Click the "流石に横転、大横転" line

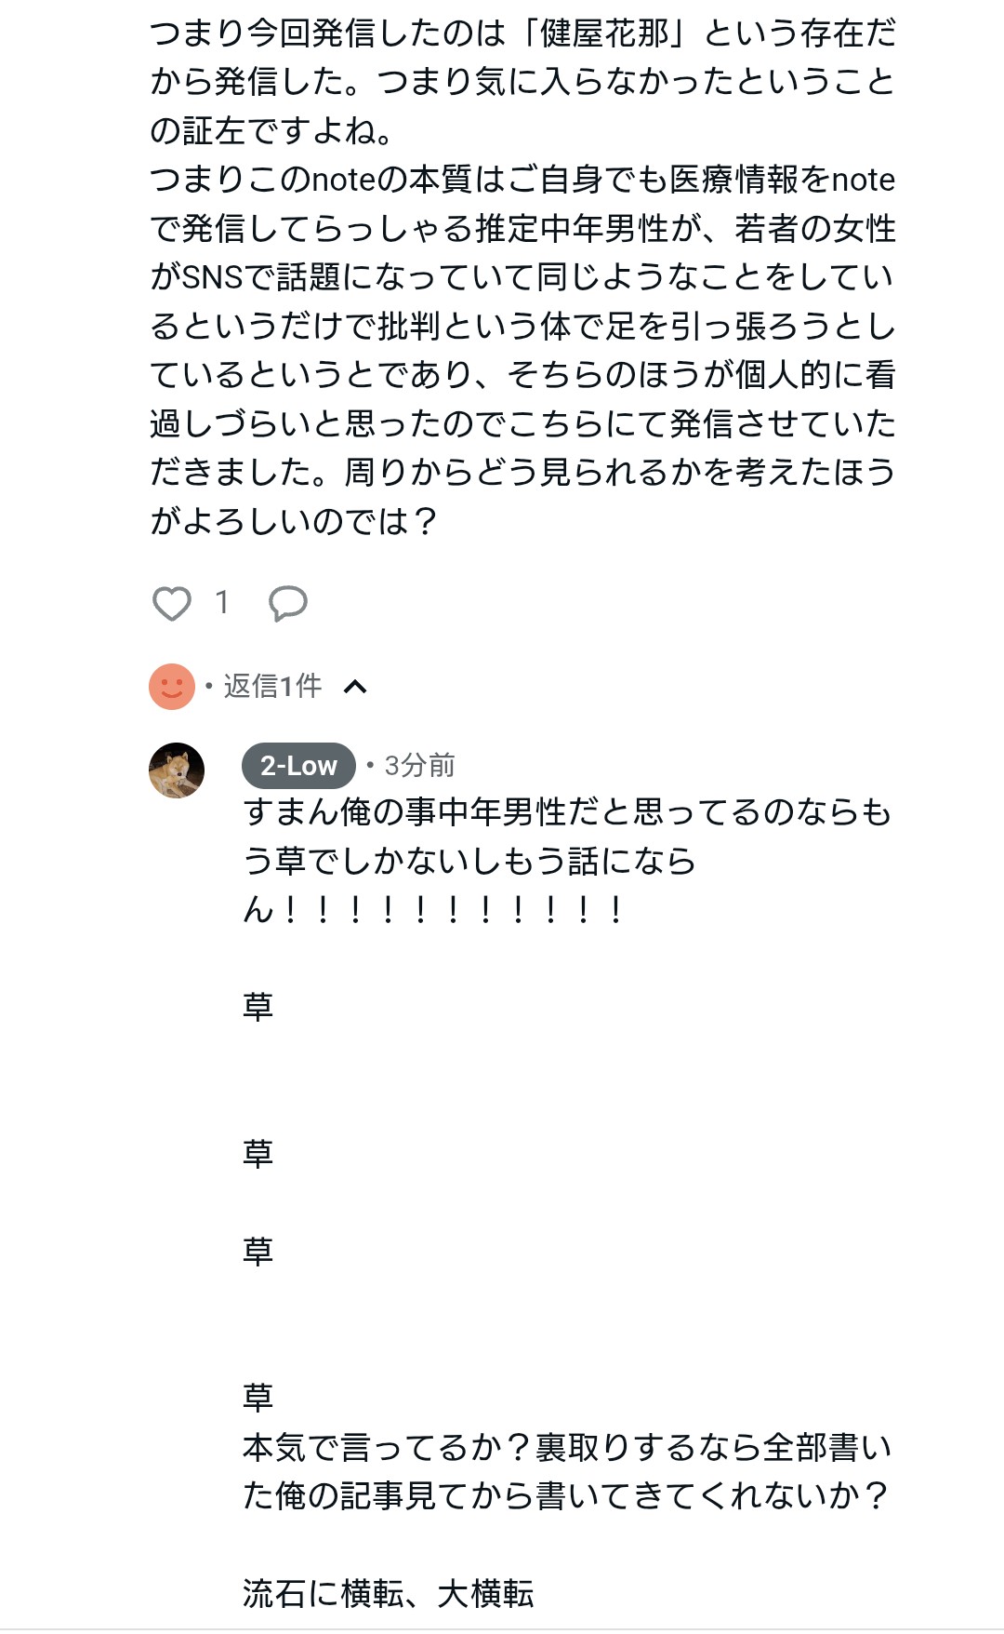coord(389,1594)
